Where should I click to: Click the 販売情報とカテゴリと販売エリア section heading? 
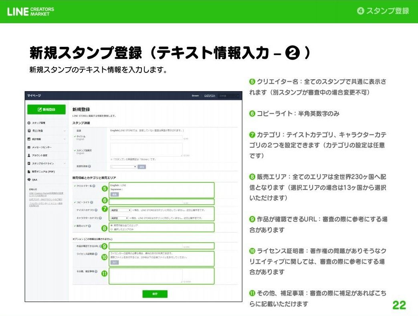click(x=94, y=178)
